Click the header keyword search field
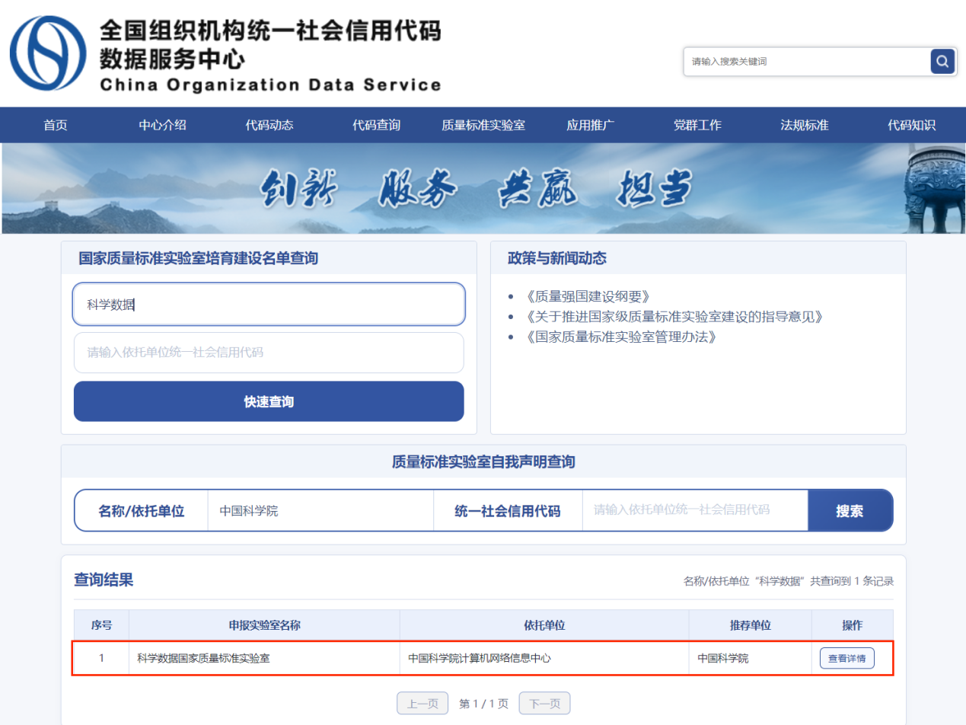The height and width of the screenshot is (725, 966). [x=805, y=62]
